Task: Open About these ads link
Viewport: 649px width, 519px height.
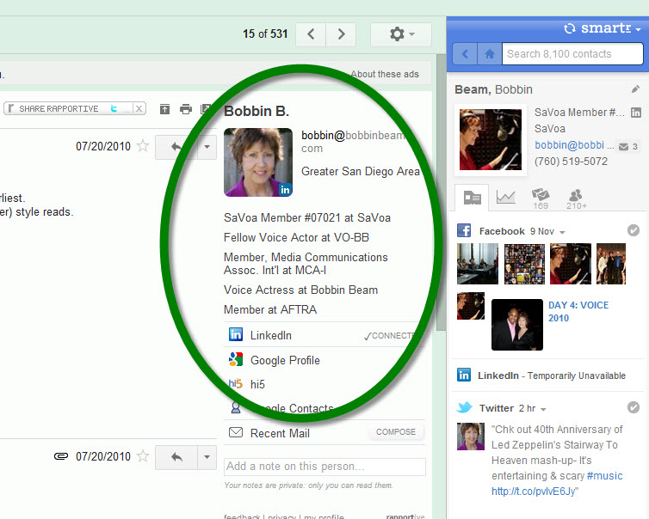Action: click(385, 74)
